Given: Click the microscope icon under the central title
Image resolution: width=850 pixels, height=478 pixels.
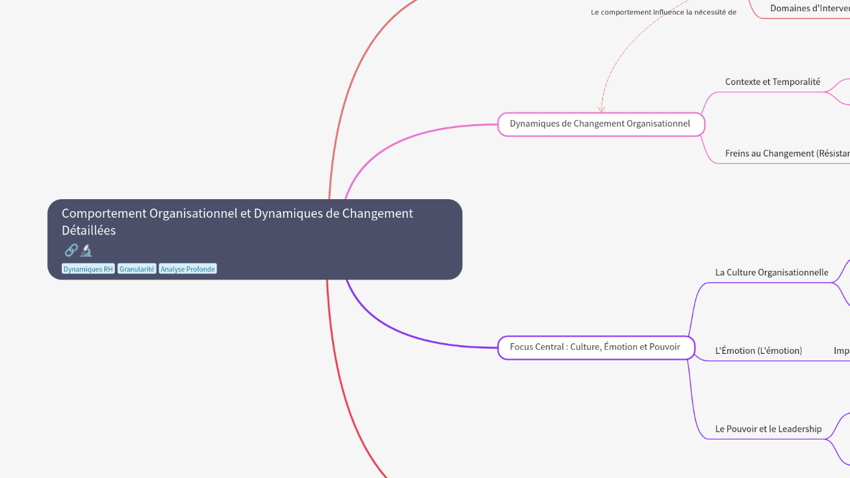Looking at the screenshot, I should click(86, 250).
